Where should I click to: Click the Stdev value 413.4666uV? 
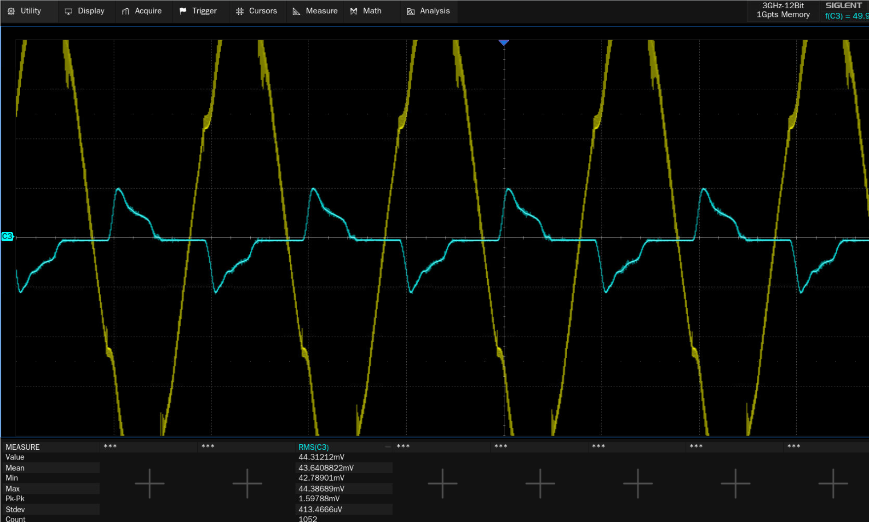[x=320, y=509]
